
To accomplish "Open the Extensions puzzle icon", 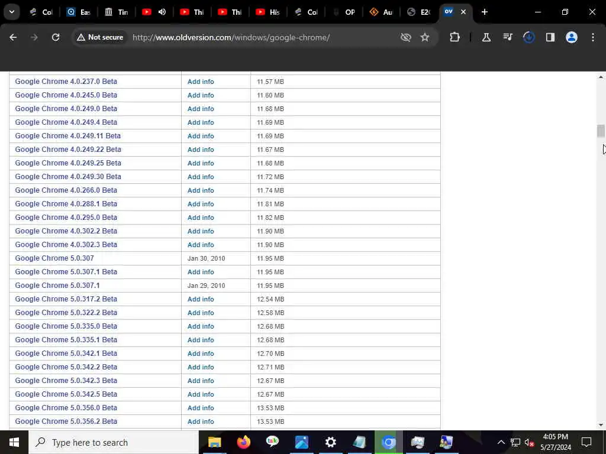I will point(455,37).
